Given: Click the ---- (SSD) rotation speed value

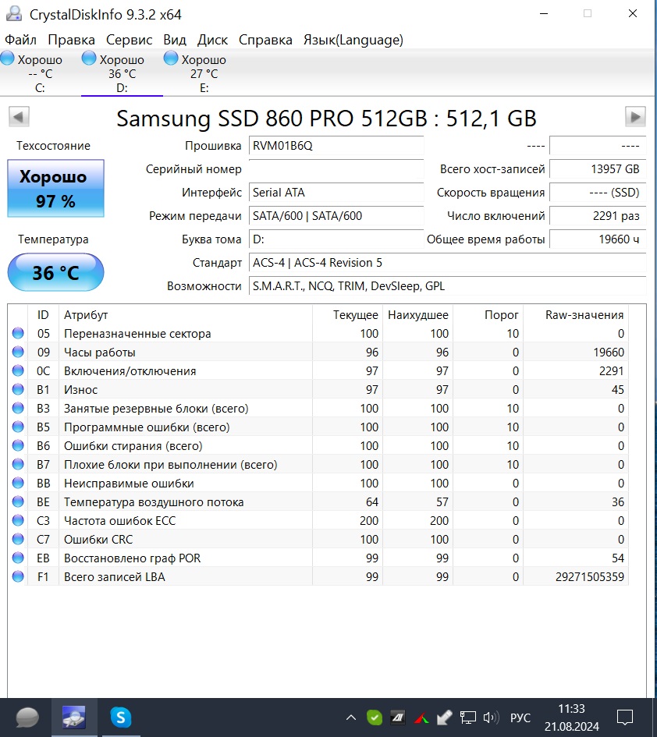Looking at the screenshot, I should pyautogui.click(x=598, y=193).
